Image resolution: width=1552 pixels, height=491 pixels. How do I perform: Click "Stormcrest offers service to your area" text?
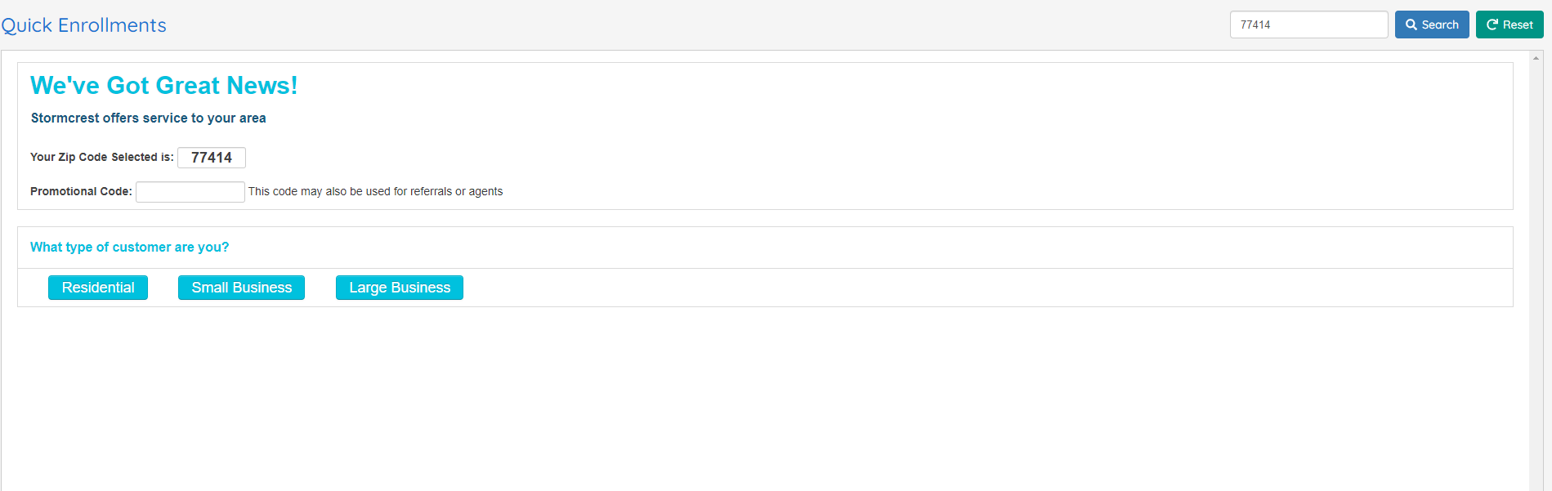click(x=148, y=118)
